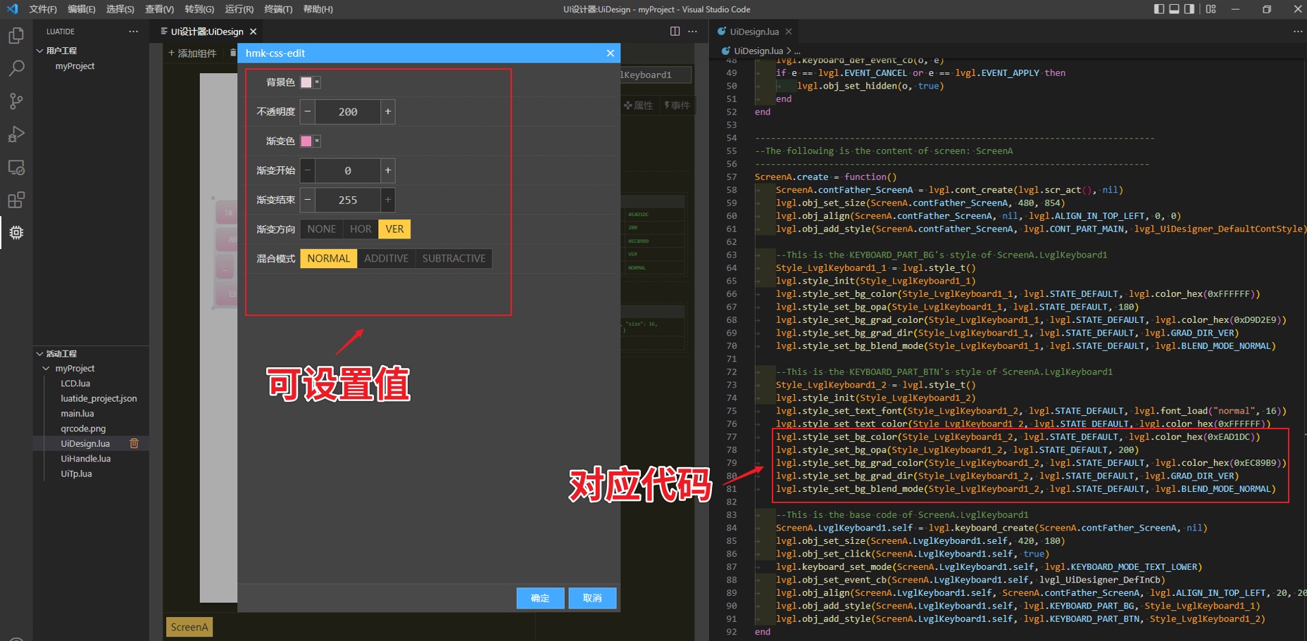Click the 取消 button

(592, 598)
